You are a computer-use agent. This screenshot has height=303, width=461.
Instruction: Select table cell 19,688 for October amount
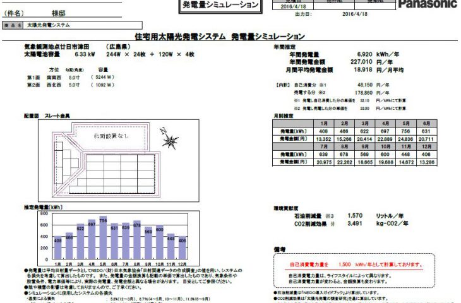pos(385,162)
